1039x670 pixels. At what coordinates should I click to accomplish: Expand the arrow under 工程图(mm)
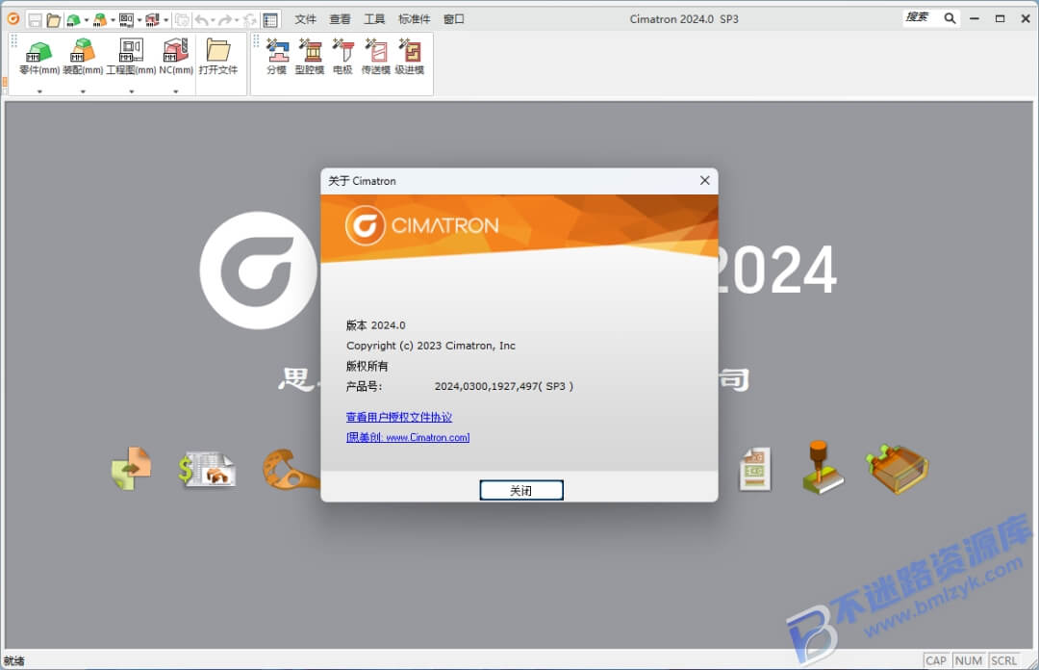(131, 90)
